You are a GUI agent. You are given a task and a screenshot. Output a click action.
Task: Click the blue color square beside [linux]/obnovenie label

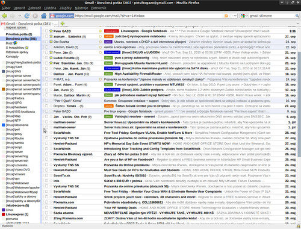coord(3,125)
